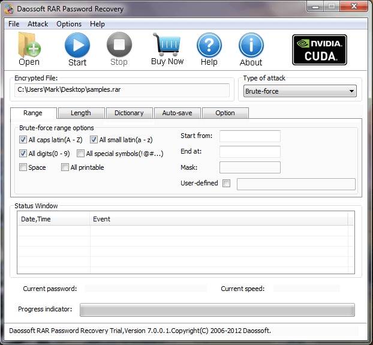Switch to the Option tab
This screenshot has width=373, height=345.
(x=225, y=113)
